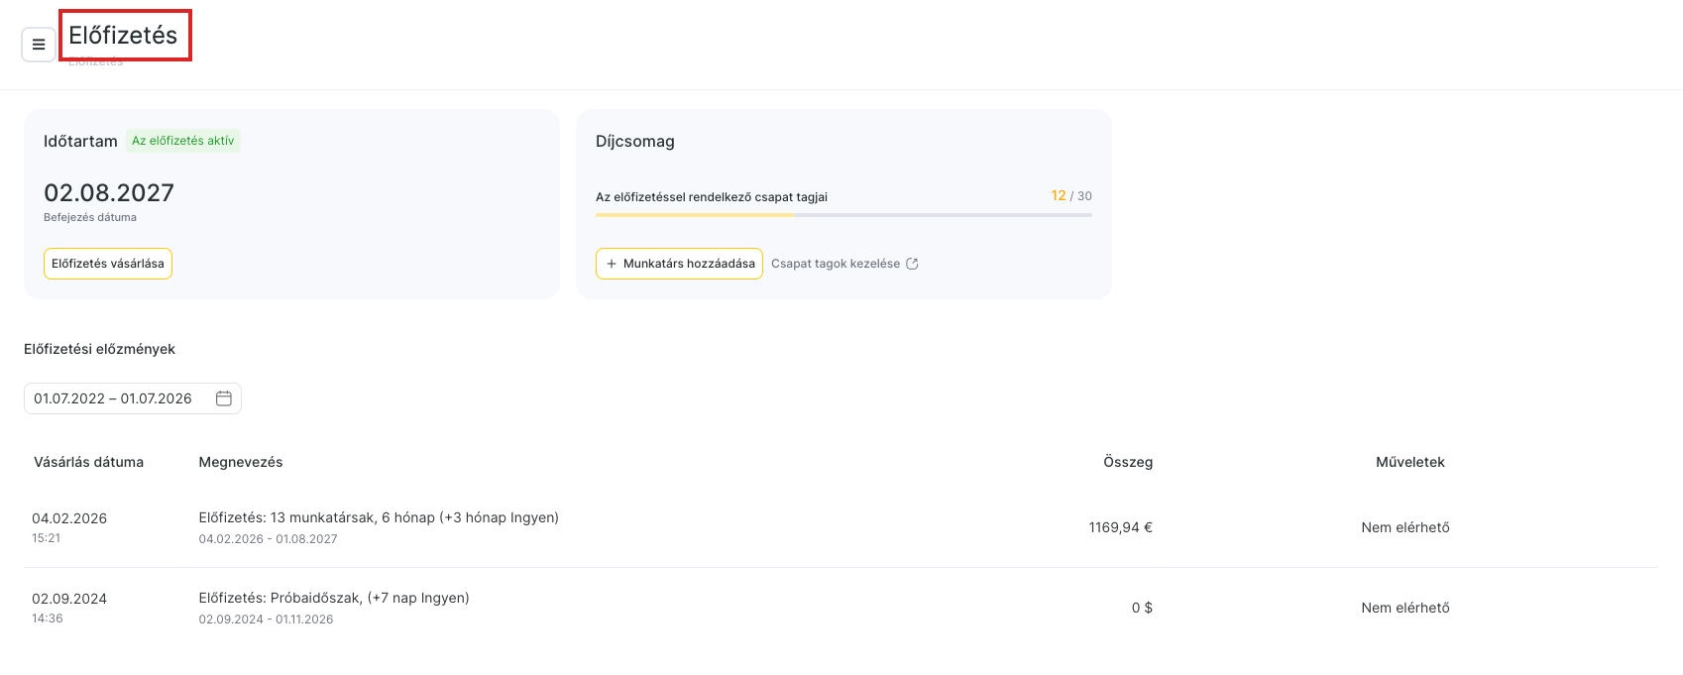
Task: Click the 15:21 purchase time
Action: pos(46,538)
